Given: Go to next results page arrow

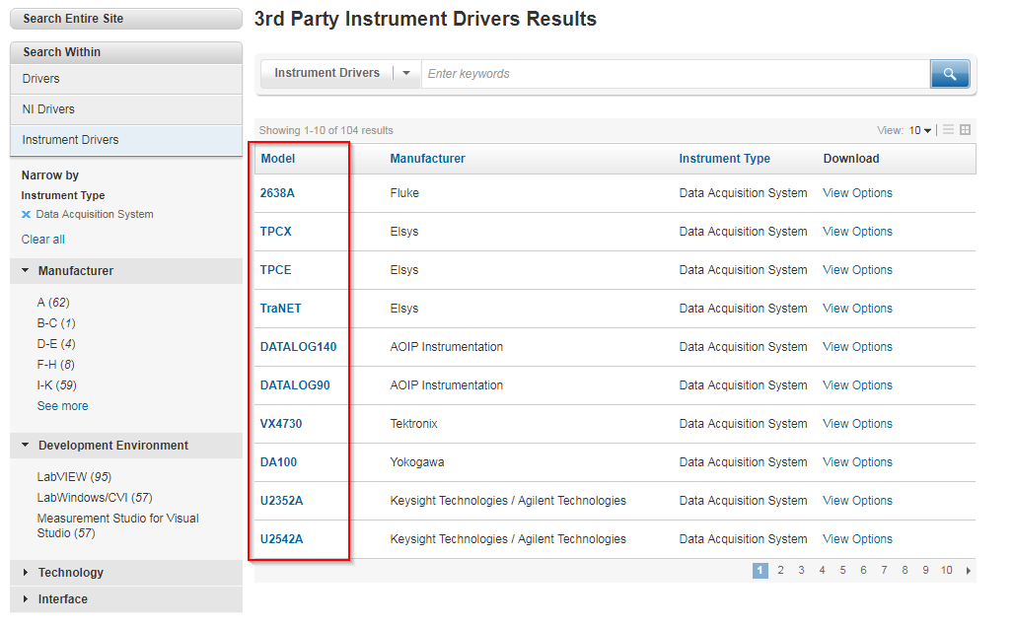Looking at the screenshot, I should (x=968, y=571).
